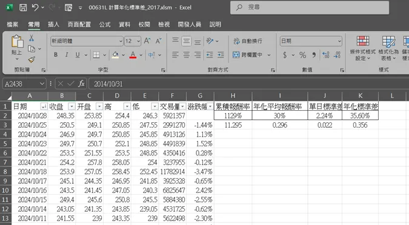Open the font group dialog launcher
Screen dimensions: 409x225
tap(163, 70)
